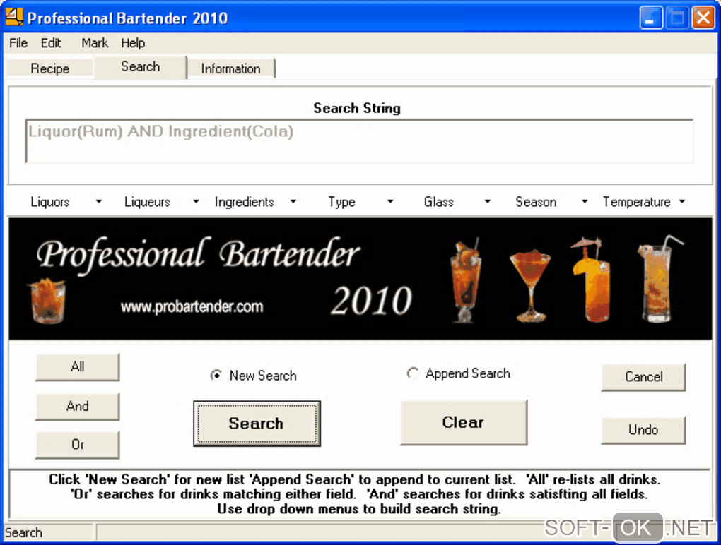Image resolution: width=721 pixels, height=545 pixels.
Task: Open the File menu
Action: point(18,42)
